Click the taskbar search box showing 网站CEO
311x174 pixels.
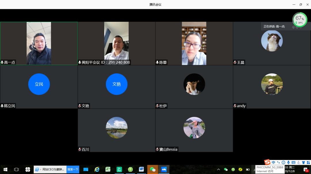pyautogui.click(x=50, y=169)
